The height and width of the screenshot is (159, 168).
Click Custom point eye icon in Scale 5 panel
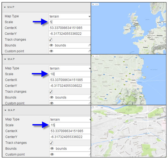coord(51,51)
